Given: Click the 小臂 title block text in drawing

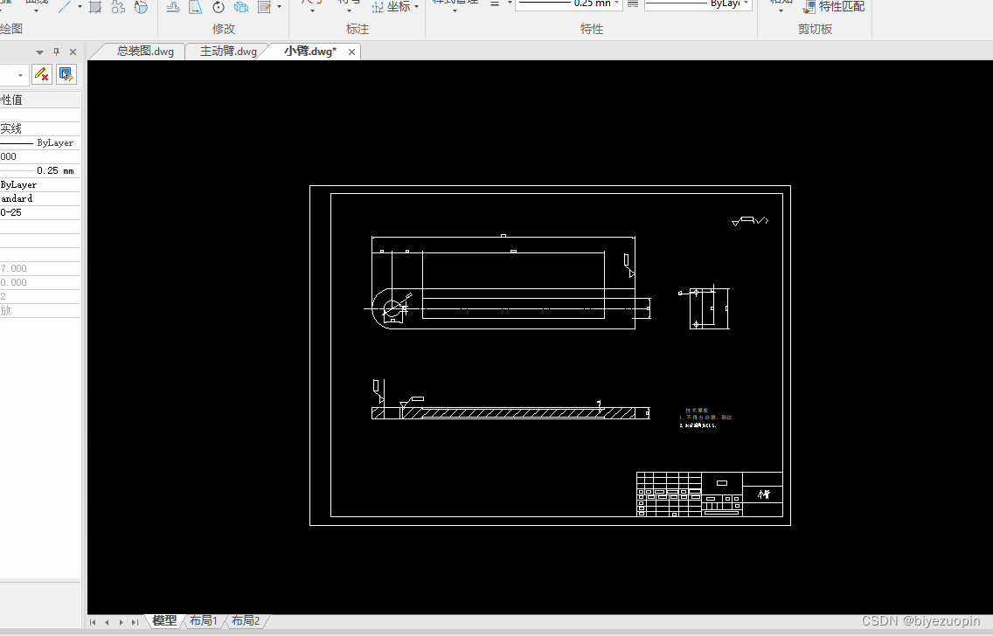Looking at the screenshot, I should (764, 494).
